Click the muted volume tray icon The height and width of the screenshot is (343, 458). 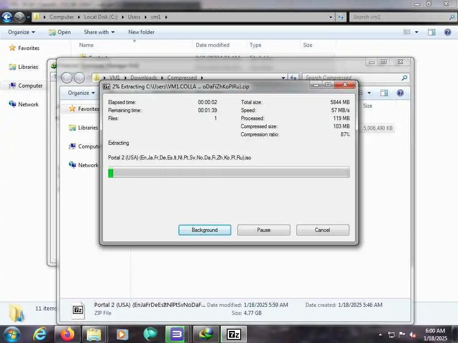coord(413,335)
